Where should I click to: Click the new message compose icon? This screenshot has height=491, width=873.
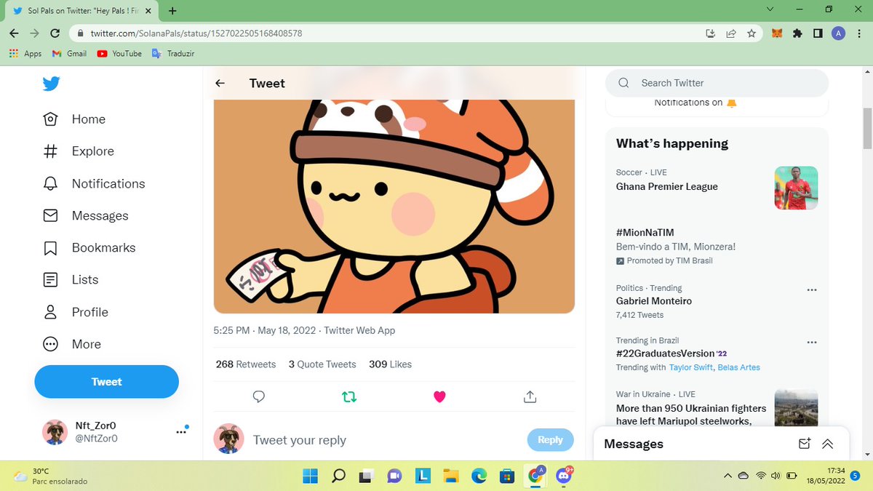804,444
